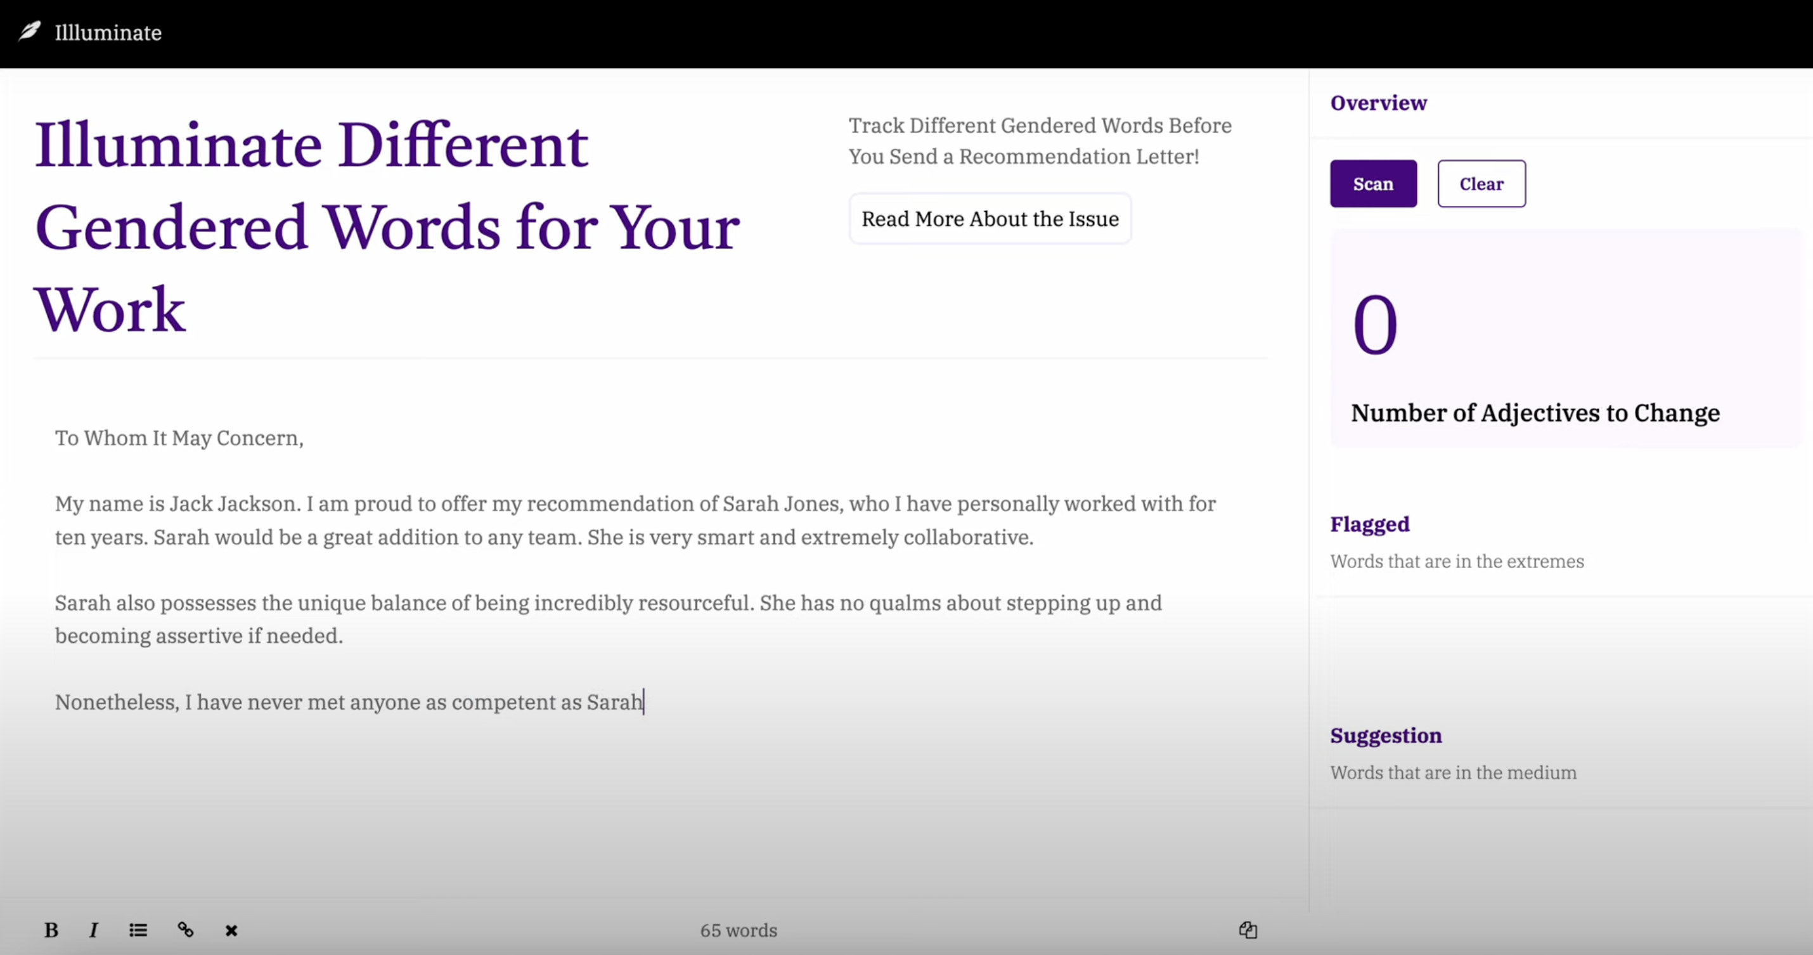Copy letter text with clipboard icon
This screenshot has height=955, width=1813.
tap(1247, 930)
